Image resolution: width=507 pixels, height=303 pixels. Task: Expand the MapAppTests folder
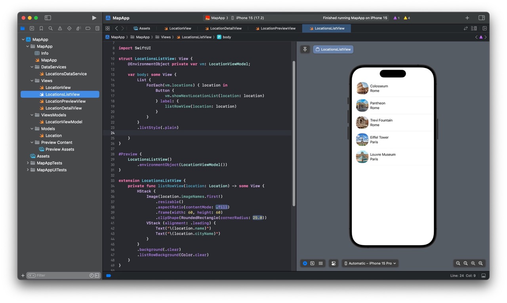[28, 163]
